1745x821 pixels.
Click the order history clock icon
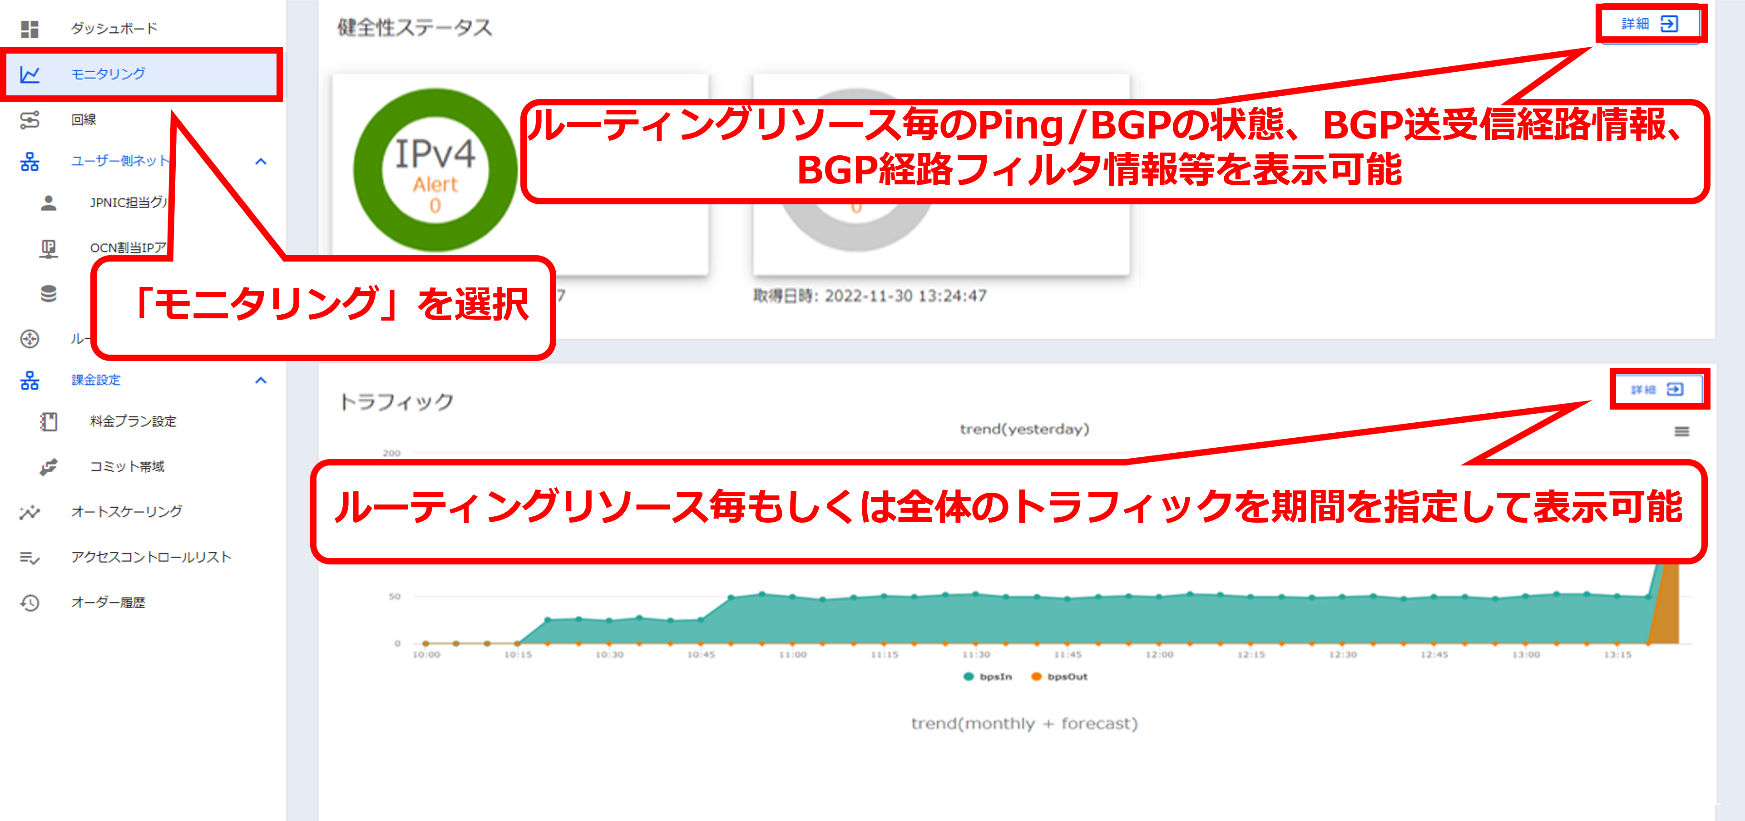(x=29, y=602)
